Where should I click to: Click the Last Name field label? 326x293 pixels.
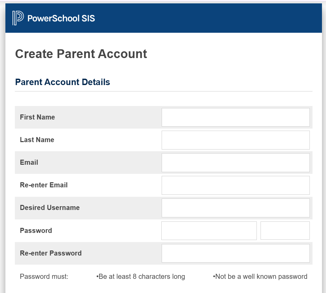[x=37, y=140]
